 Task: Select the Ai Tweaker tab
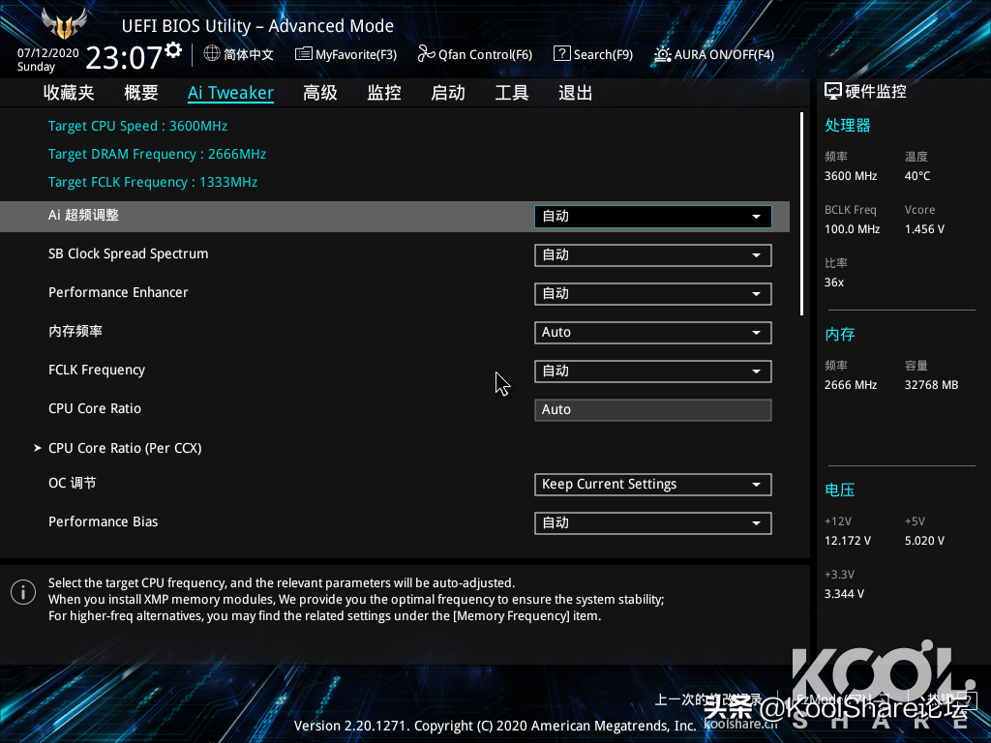pos(230,93)
